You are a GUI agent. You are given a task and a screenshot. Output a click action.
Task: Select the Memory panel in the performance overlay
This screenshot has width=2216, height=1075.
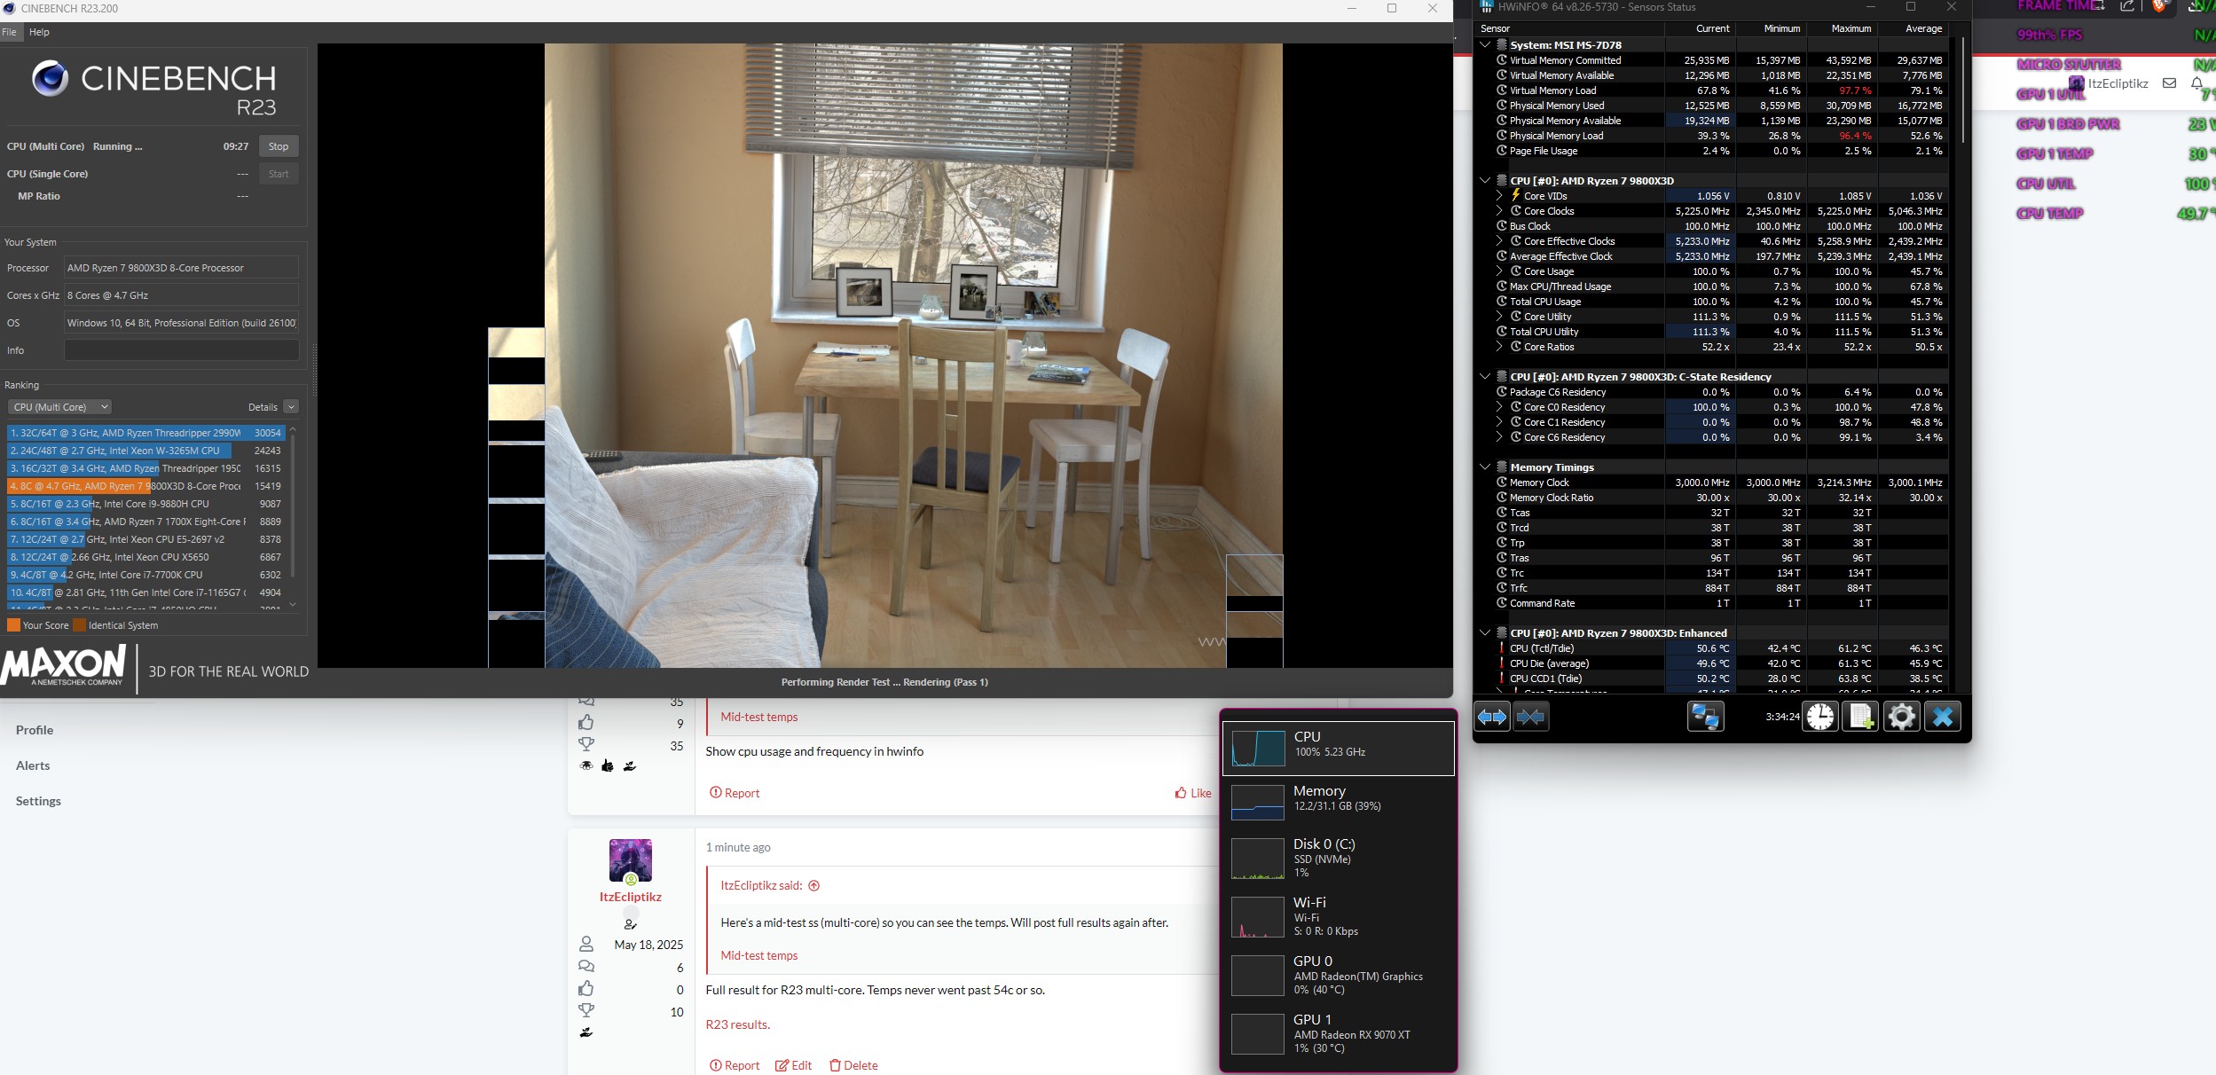coord(1339,802)
